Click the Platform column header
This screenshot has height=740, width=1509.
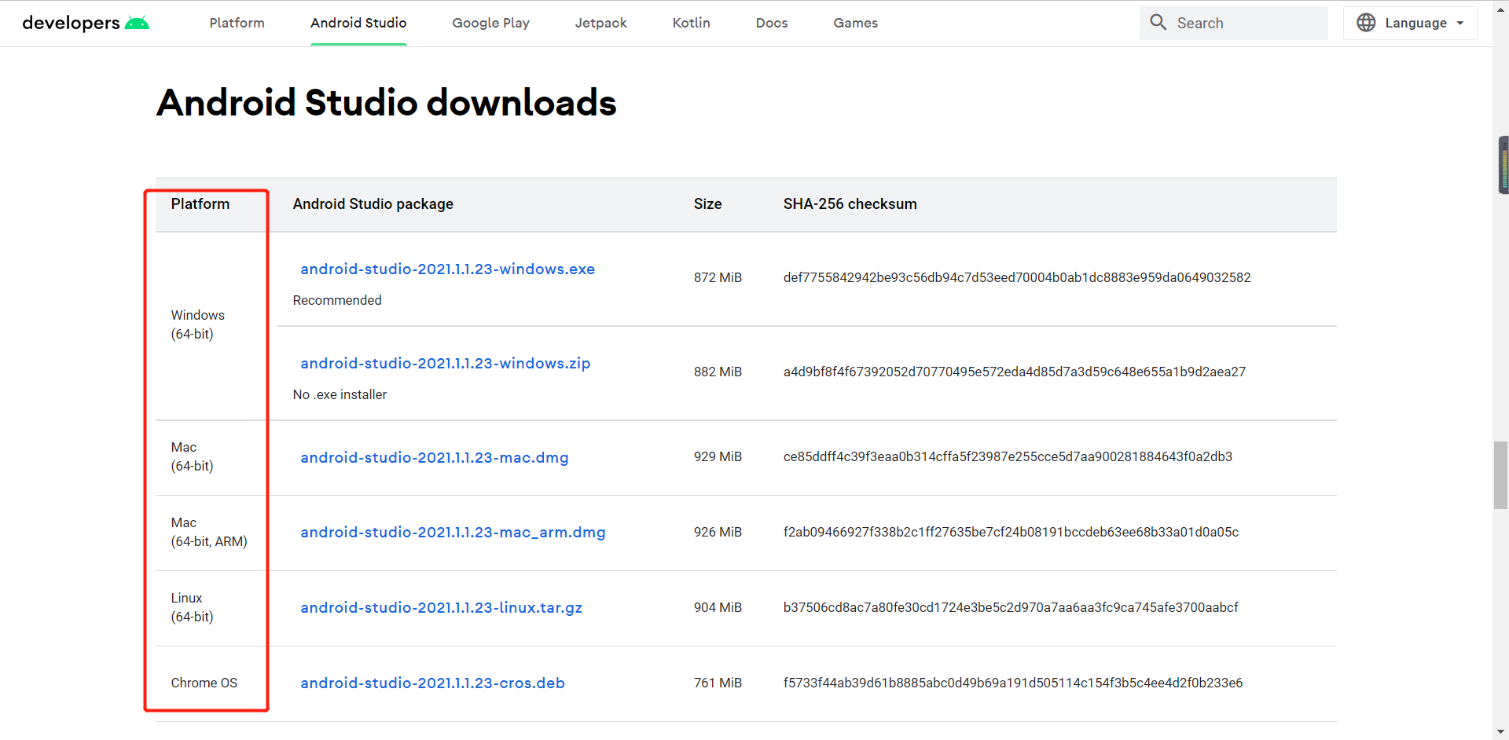[200, 203]
